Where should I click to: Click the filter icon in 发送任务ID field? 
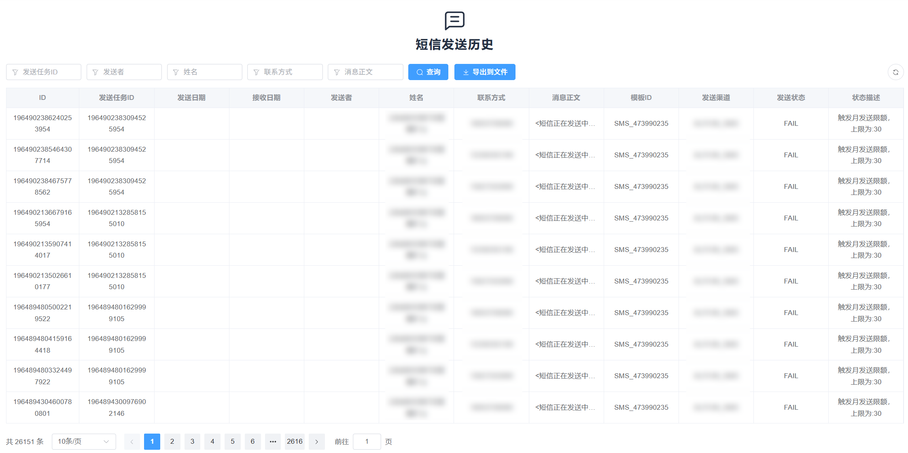[x=15, y=72]
